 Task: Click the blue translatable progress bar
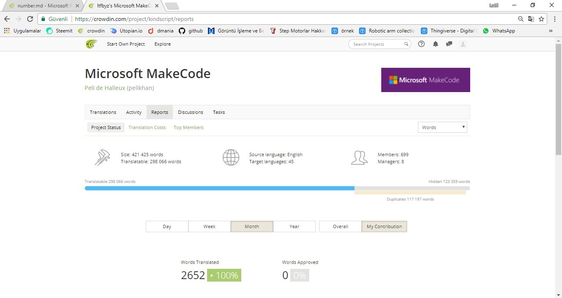[x=219, y=188]
